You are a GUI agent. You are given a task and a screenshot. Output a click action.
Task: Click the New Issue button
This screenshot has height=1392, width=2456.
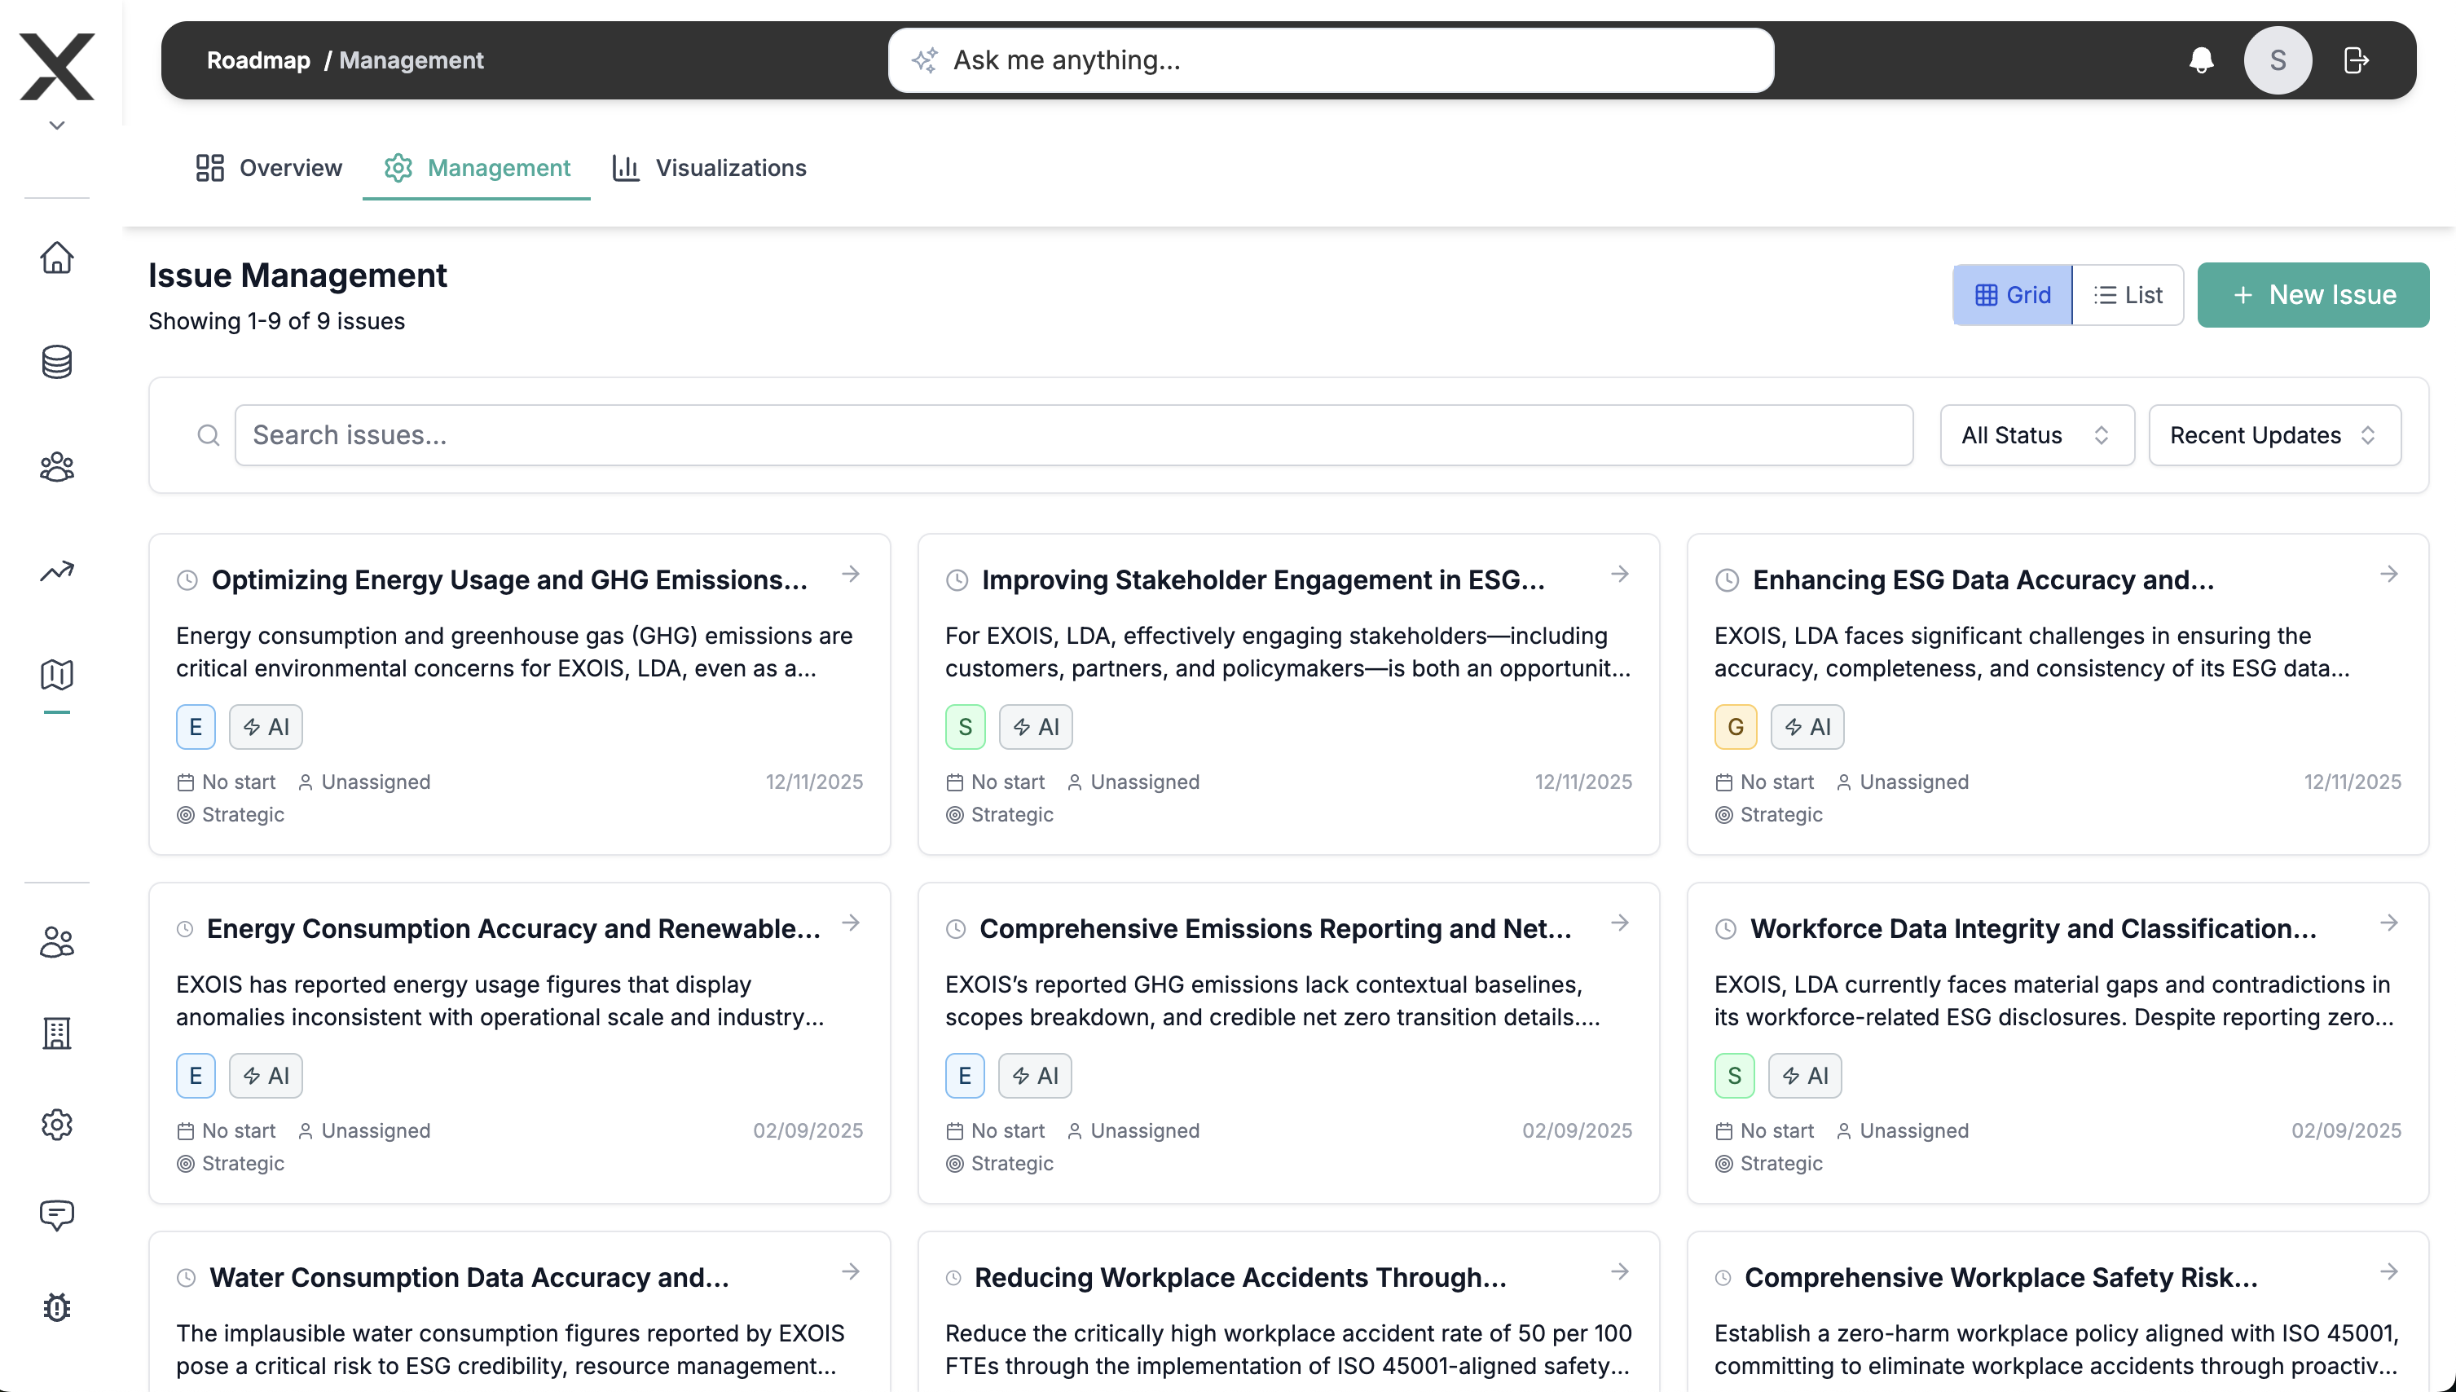pyautogui.click(x=2313, y=295)
